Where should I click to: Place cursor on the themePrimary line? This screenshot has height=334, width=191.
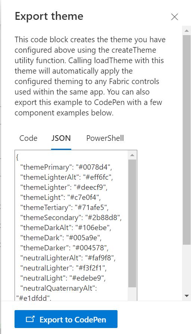pyautogui.click(x=66, y=167)
